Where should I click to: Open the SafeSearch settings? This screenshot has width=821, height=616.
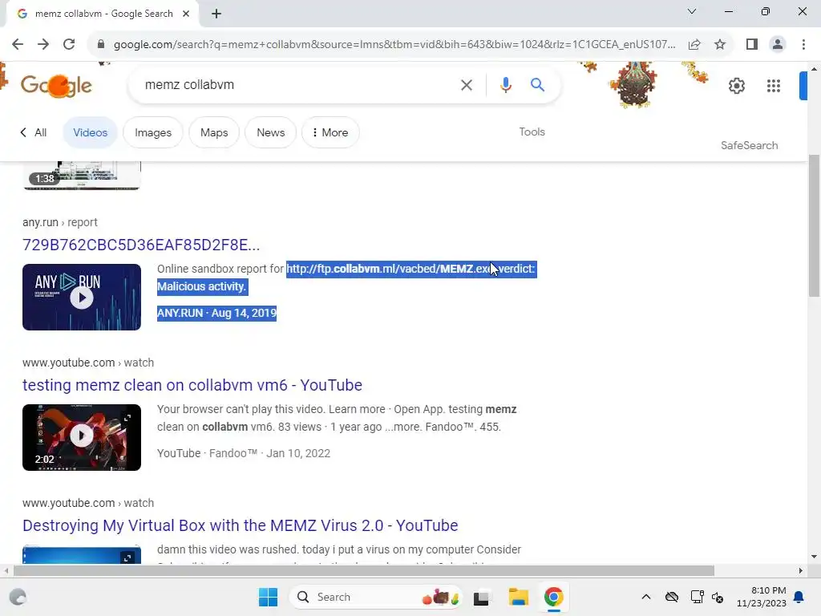(750, 146)
